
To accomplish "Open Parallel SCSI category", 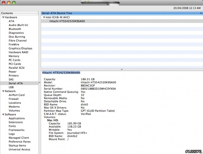I will [x=16, y=68].
